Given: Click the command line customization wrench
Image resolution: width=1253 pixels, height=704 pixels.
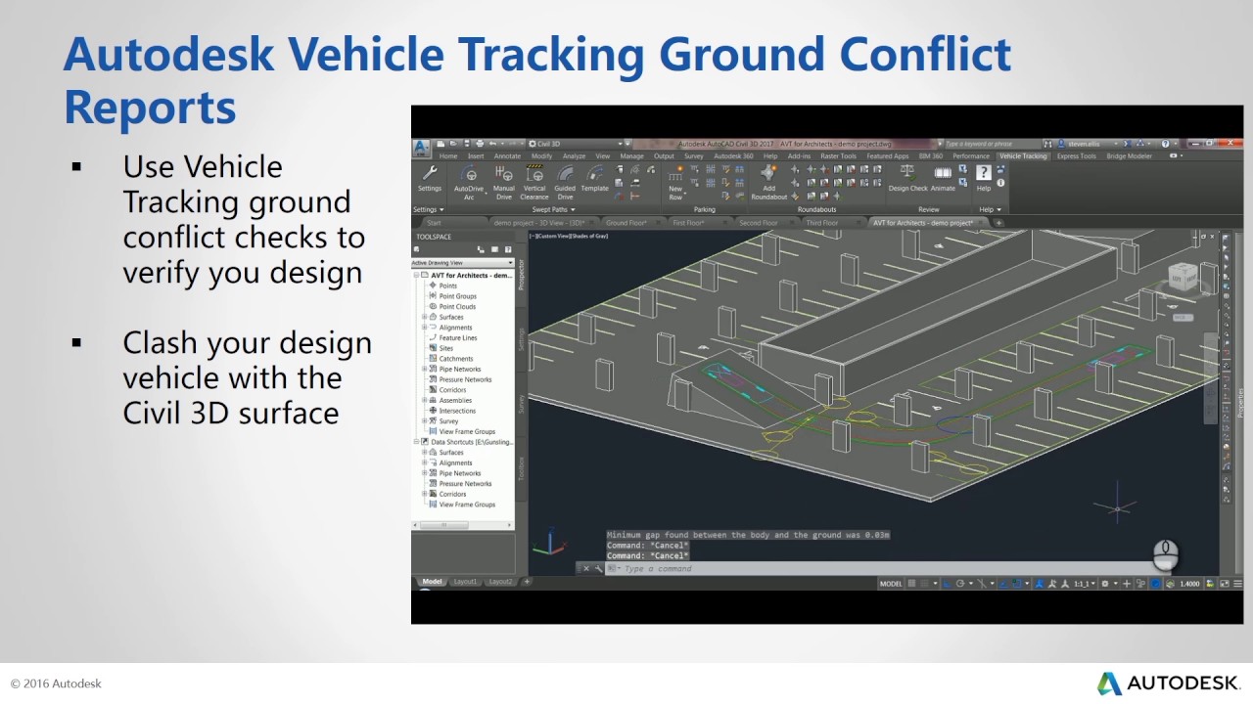Looking at the screenshot, I should tap(597, 568).
